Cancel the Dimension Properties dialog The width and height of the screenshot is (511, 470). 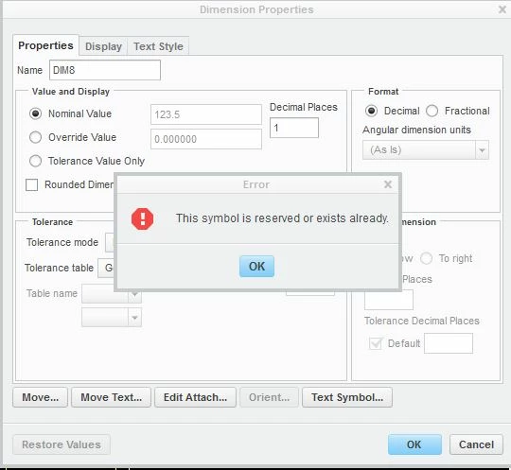pyautogui.click(x=476, y=444)
